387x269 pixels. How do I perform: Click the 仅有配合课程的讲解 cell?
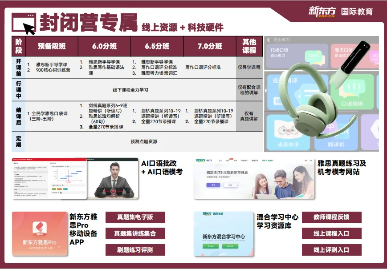249,90
